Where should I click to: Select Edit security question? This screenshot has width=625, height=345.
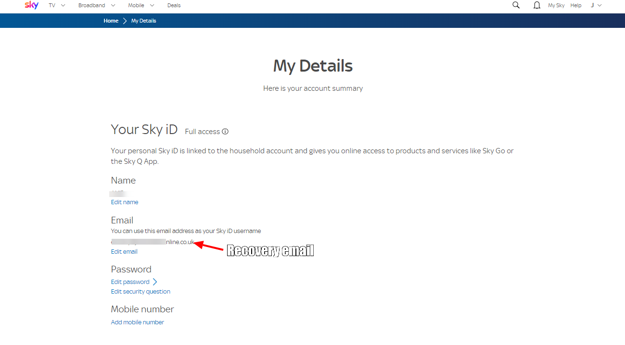coord(140,291)
